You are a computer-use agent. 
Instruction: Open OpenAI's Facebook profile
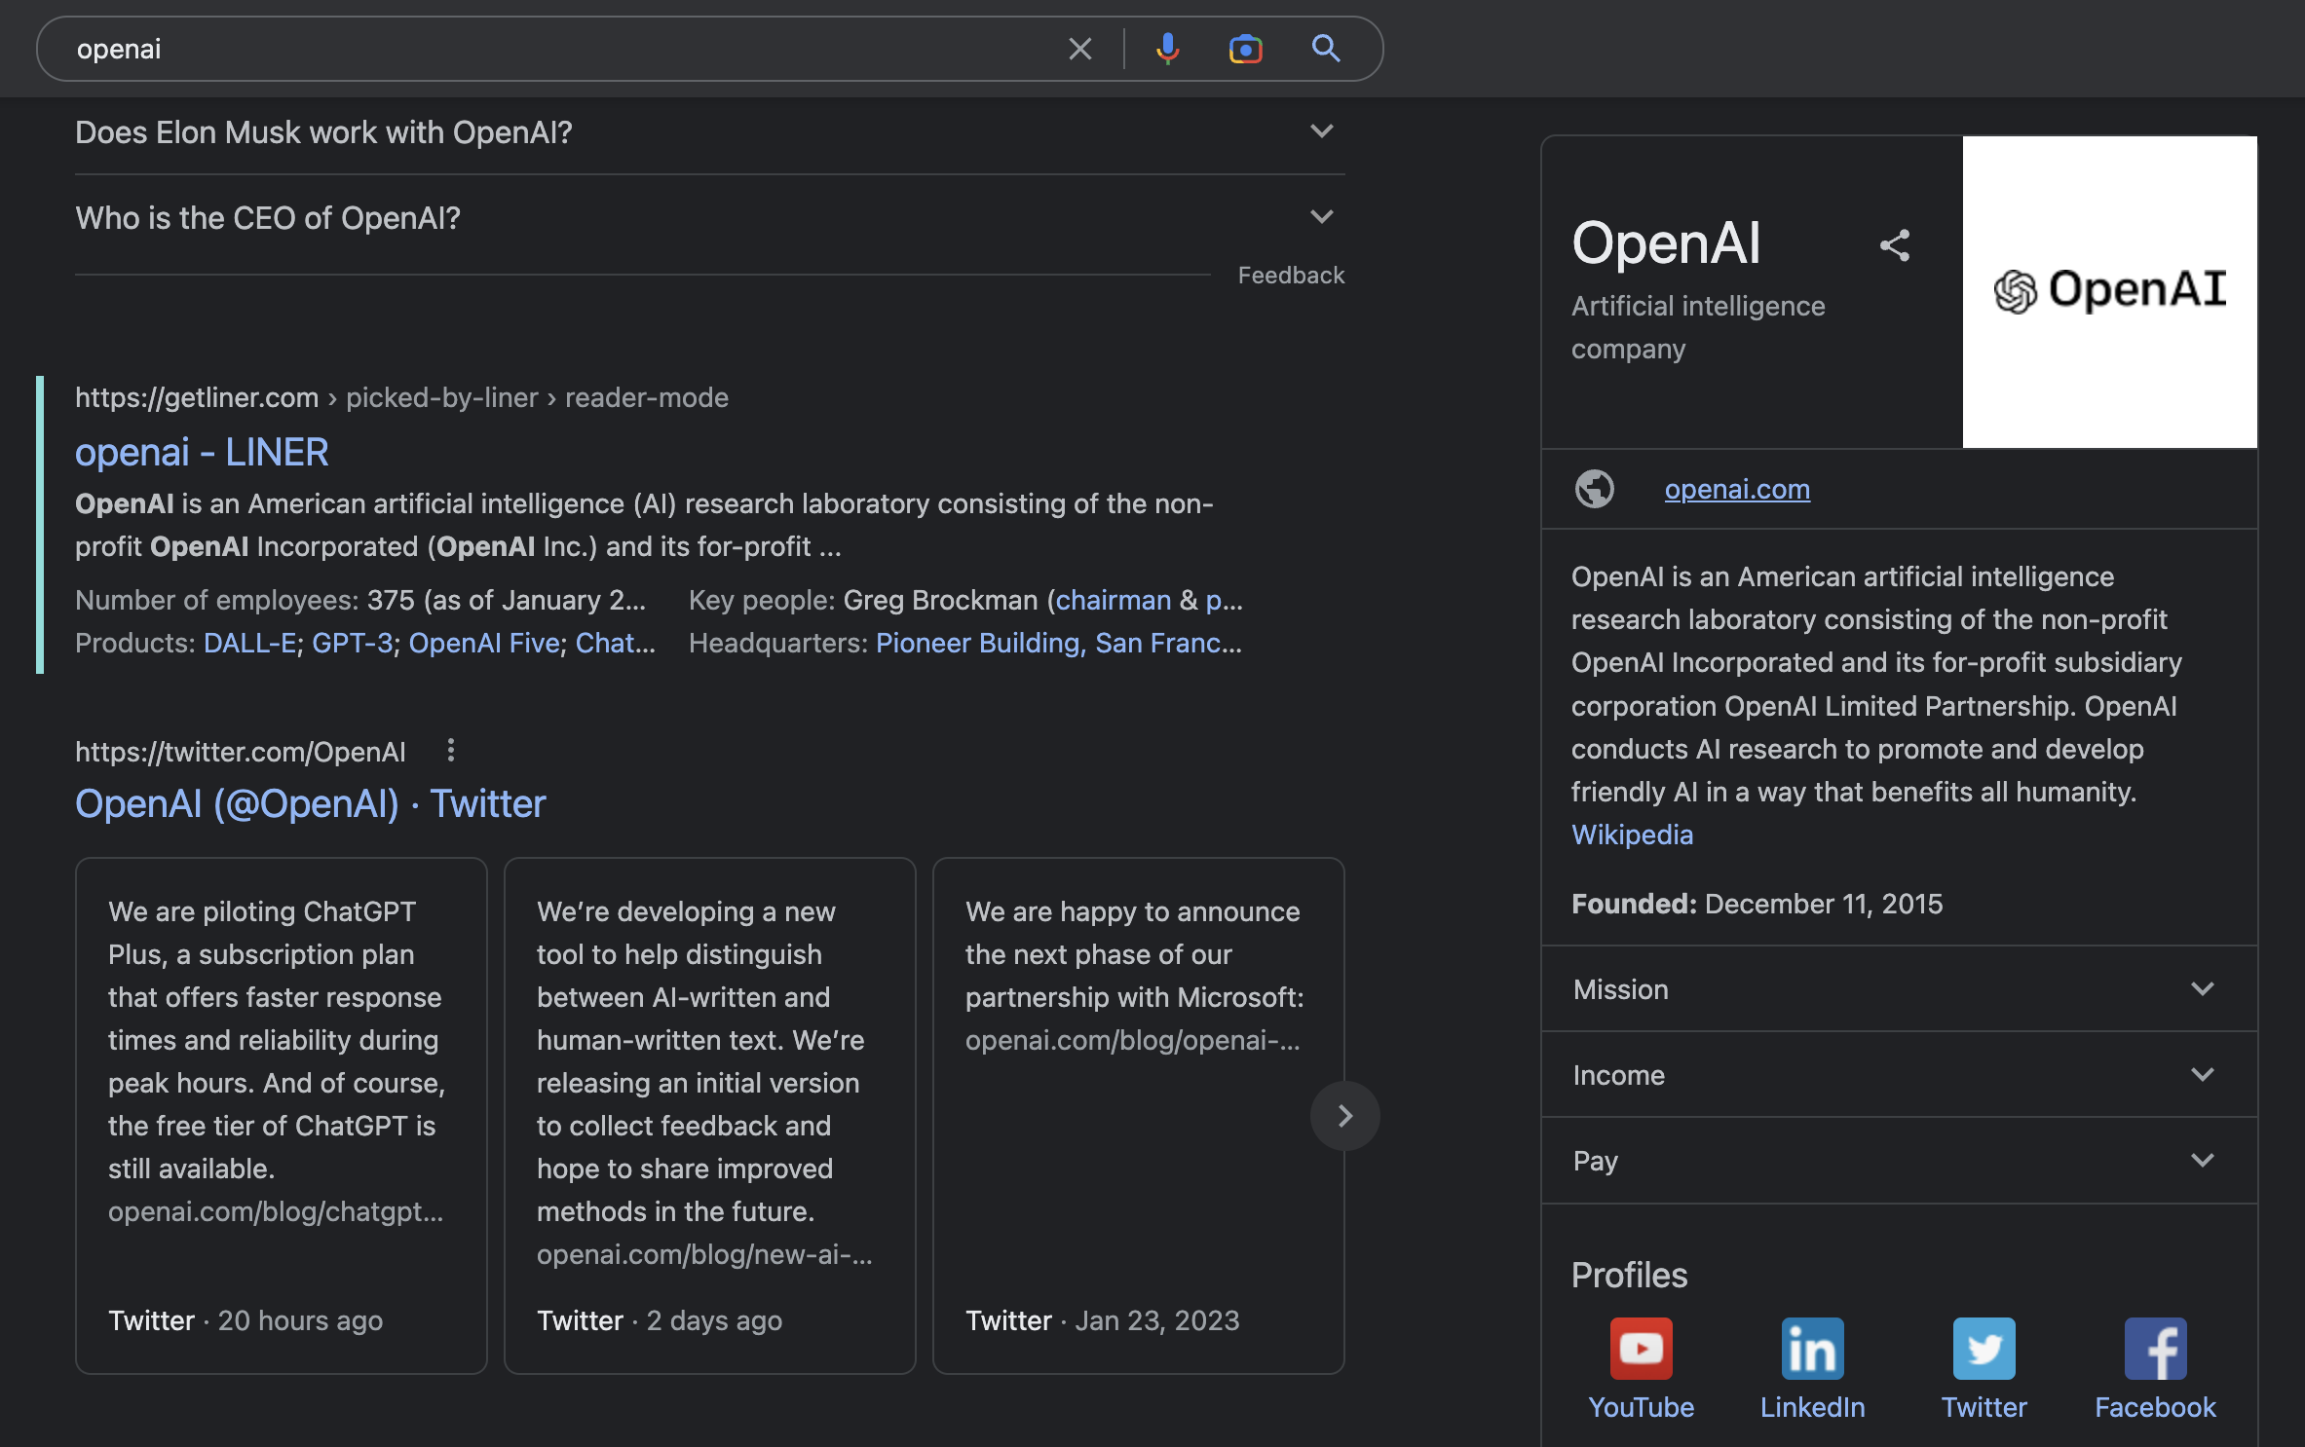coord(2154,1350)
